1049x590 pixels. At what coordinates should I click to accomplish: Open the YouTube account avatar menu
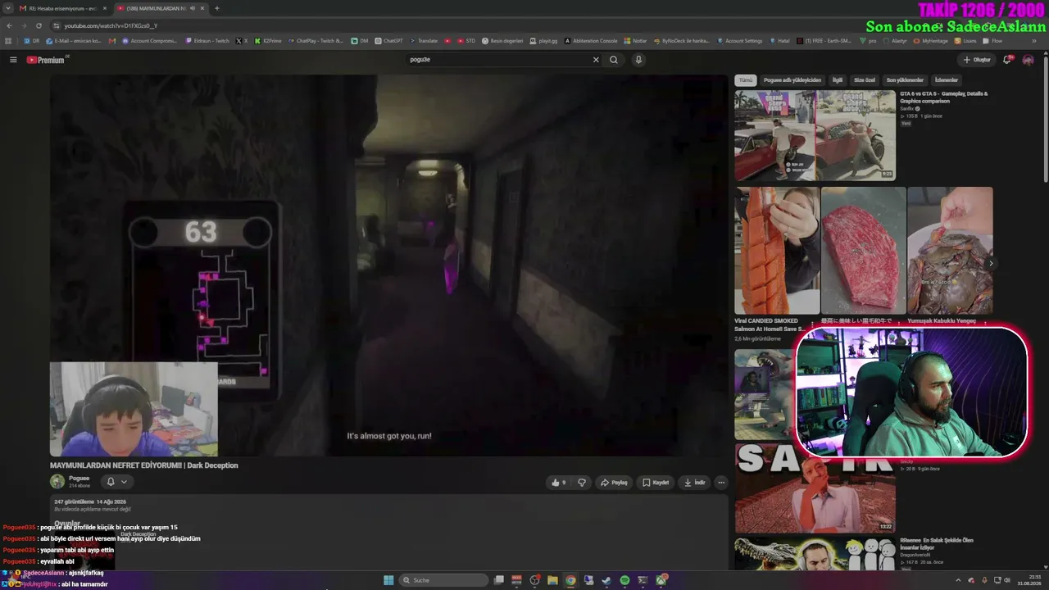point(1028,60)
